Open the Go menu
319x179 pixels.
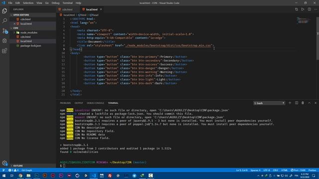coord(47,3)
